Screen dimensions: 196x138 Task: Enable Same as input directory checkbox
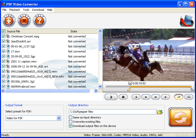71,117
